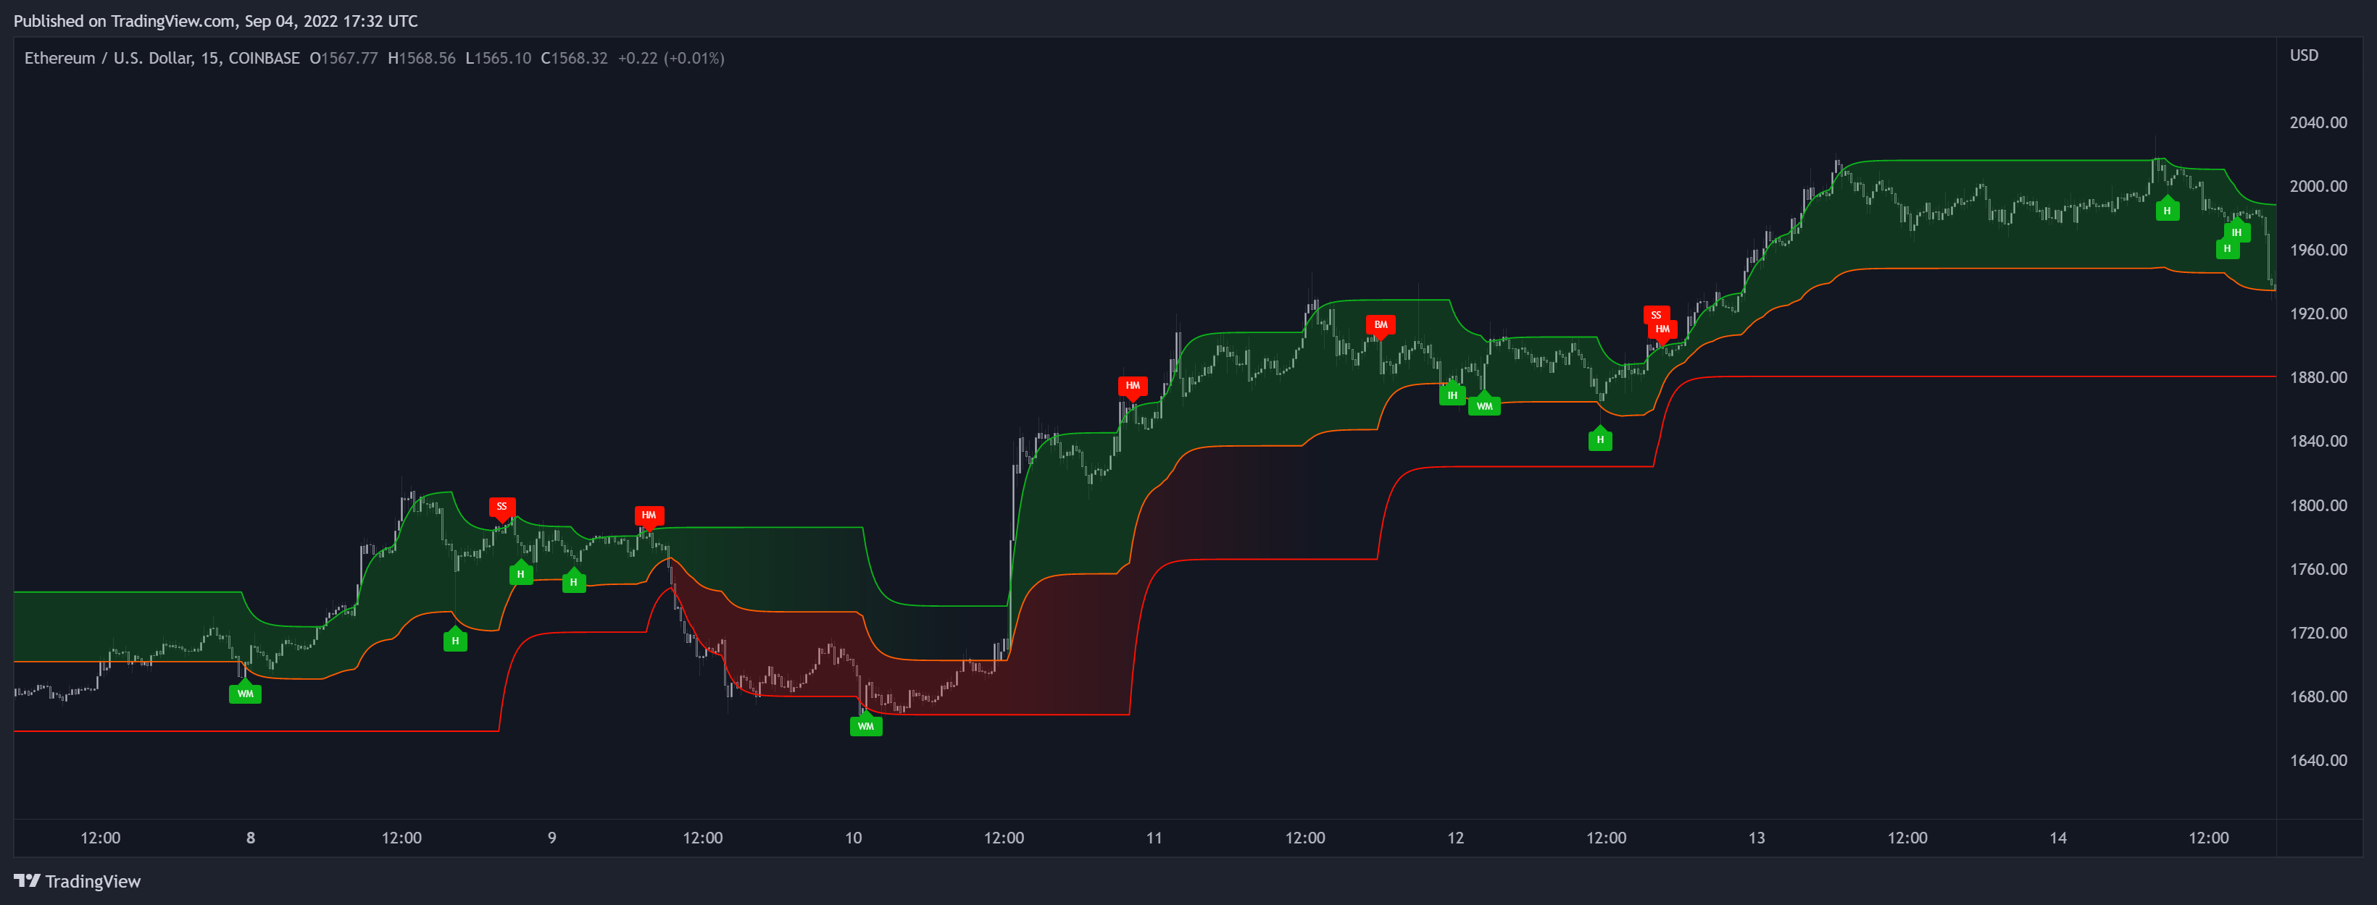Image resolution: width=2377 pixels, height=905 pixels.
Task: Click the IH marker next to WM on the 12th
Action: click(x=1452, y=395)
